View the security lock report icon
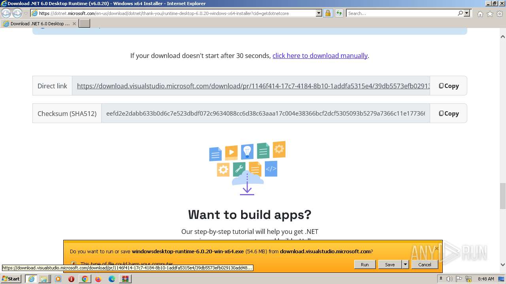Viewport: 506px width, 284px height. [328, 13]
